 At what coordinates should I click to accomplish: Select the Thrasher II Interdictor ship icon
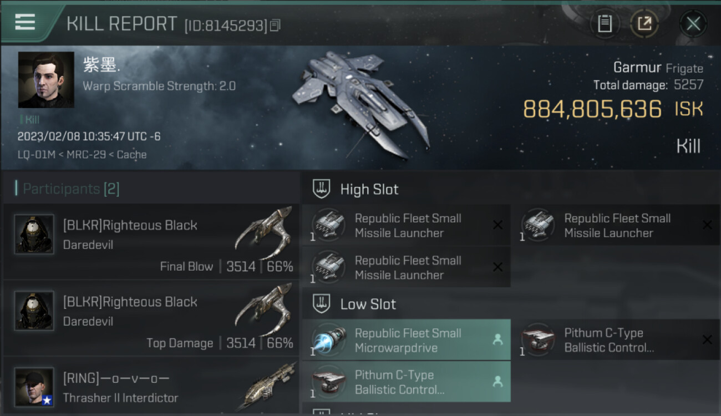[270, 385]
